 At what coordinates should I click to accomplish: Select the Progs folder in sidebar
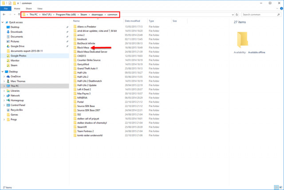point(14,119)
